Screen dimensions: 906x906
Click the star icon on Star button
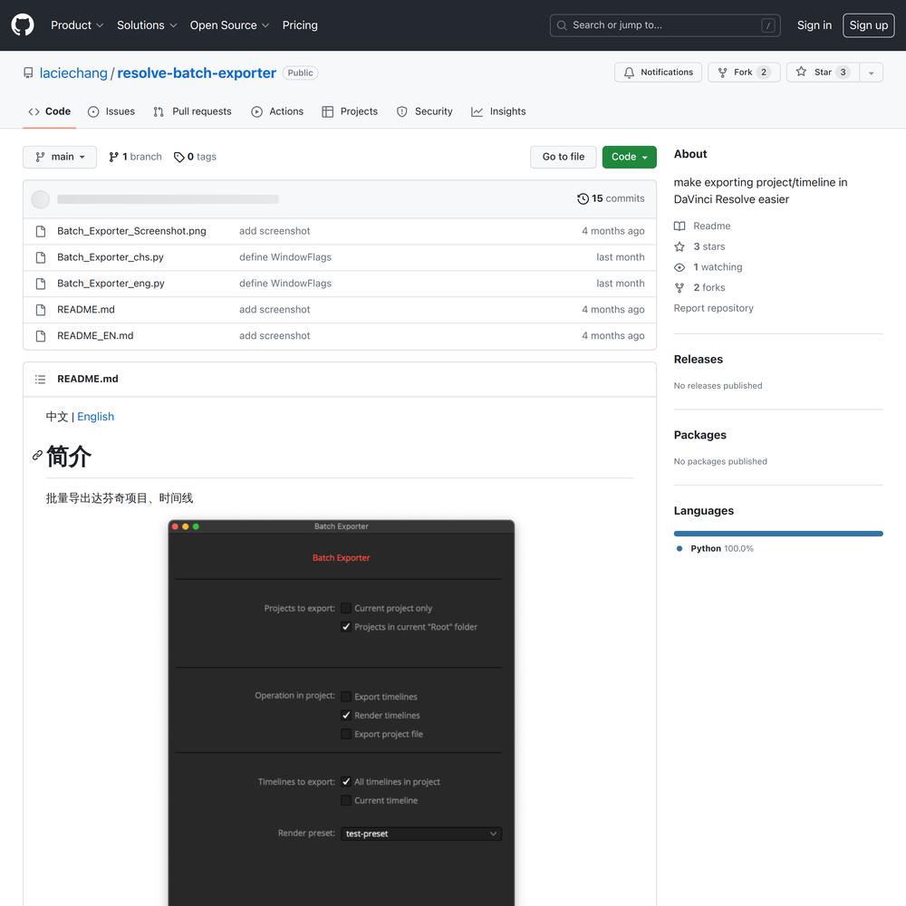(801, 72)
